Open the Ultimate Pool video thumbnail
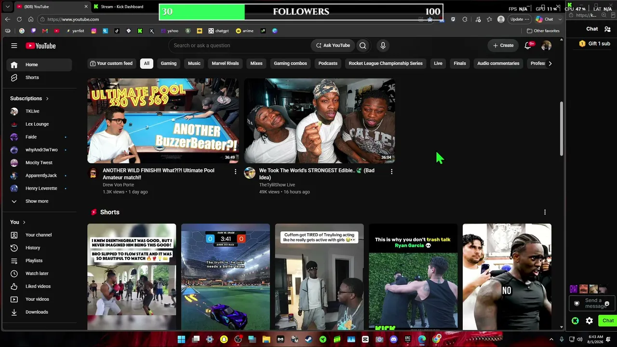The image size is (617, 347). [x=163, y=121]
